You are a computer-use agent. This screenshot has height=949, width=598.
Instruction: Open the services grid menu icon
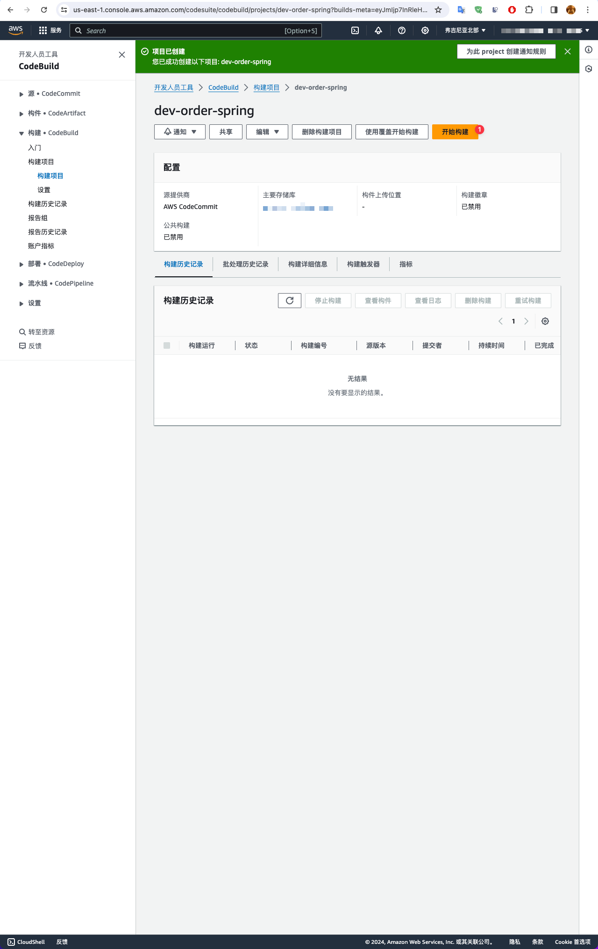pyautogui.click(x=43, y=30)
